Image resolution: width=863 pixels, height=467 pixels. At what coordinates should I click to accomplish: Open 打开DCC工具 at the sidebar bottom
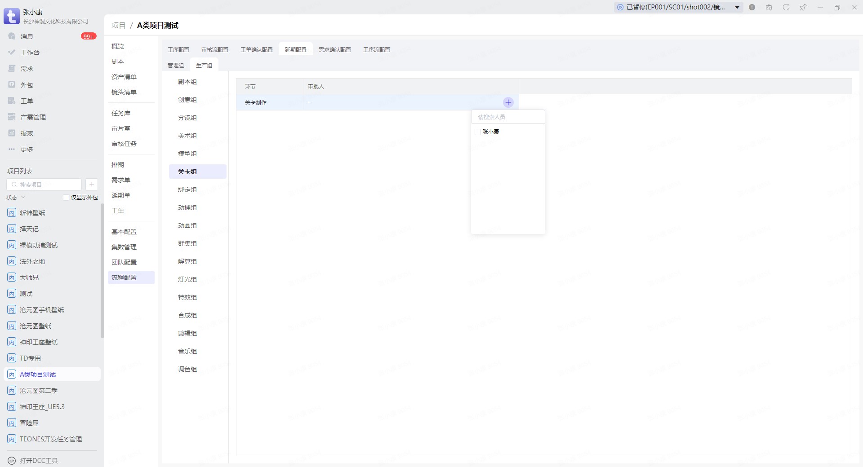click(x=39, y=460)
